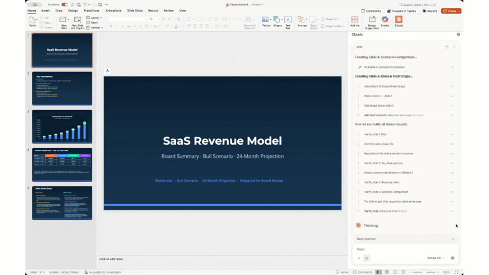Screen dimensions: 489x275
Task: Click the Present in Teams button
Action: click(402, 11)
